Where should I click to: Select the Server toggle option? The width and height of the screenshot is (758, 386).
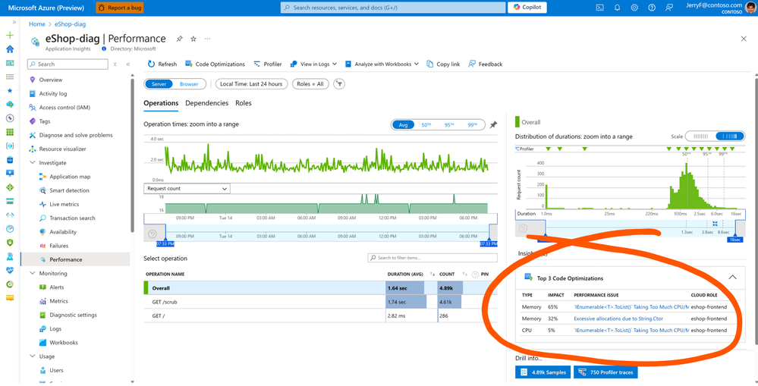(x=159, y=84)
